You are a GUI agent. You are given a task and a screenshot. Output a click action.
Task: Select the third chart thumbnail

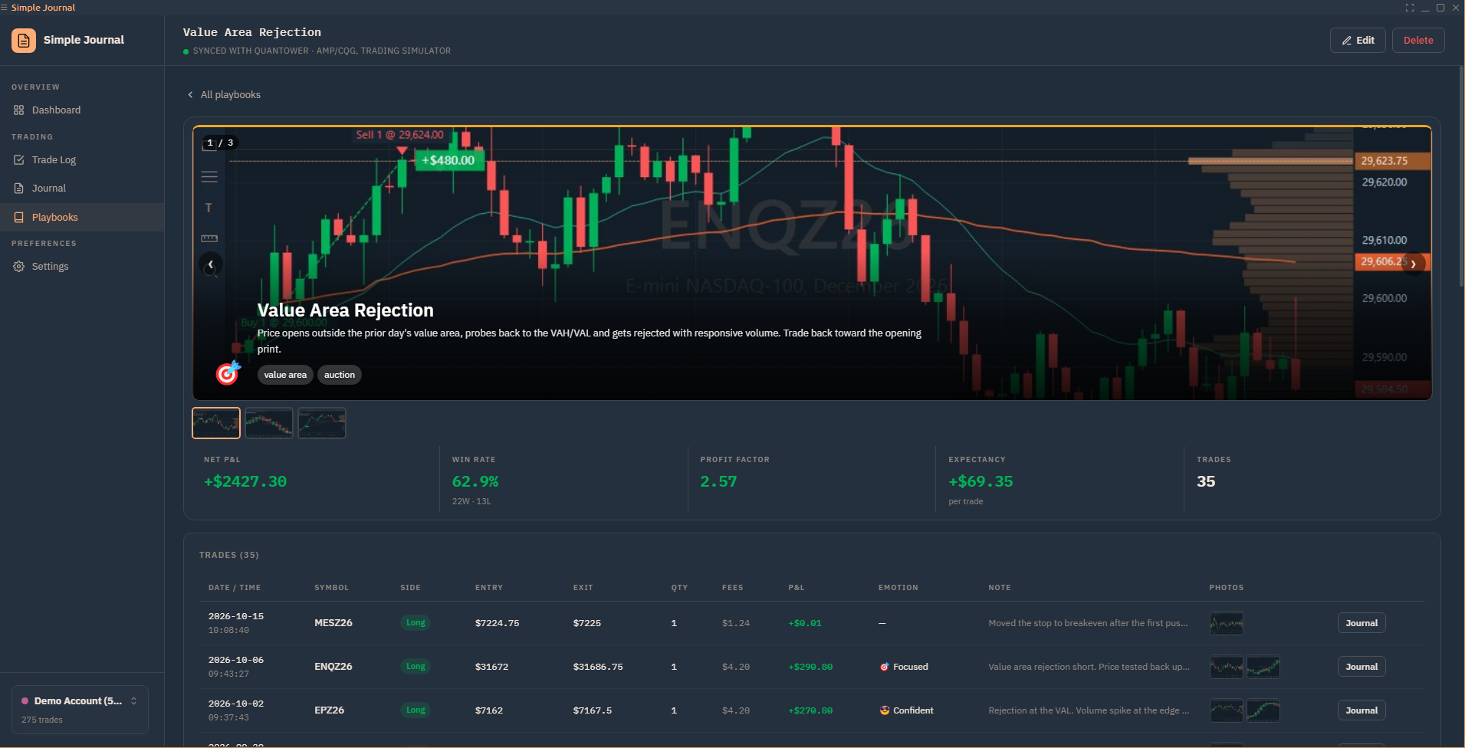tap(322, 423)
